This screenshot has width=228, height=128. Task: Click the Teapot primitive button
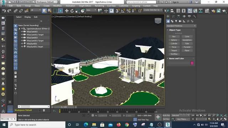pyautogui.click(x=174, y=50)
